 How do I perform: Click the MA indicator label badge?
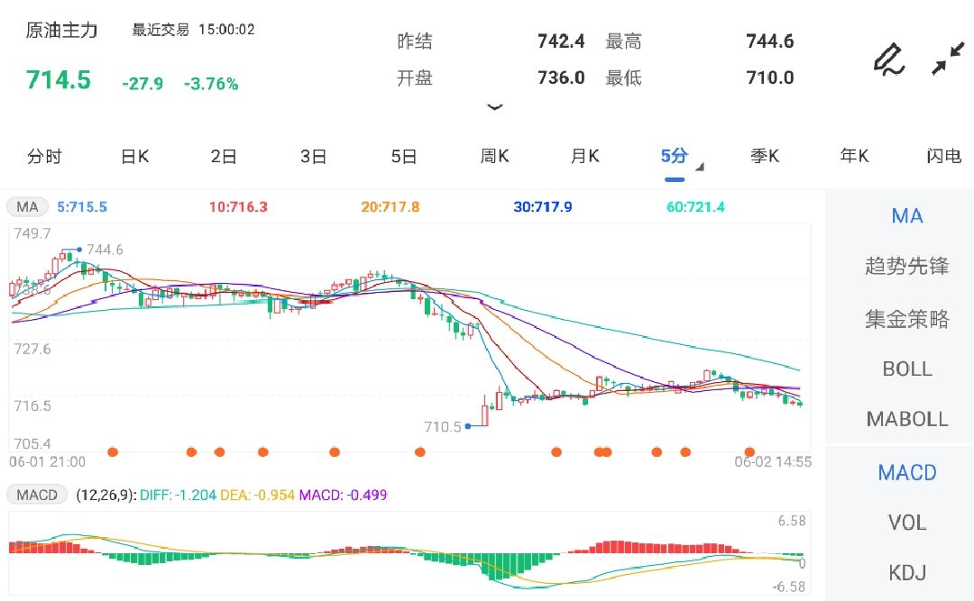coord(28,207)
